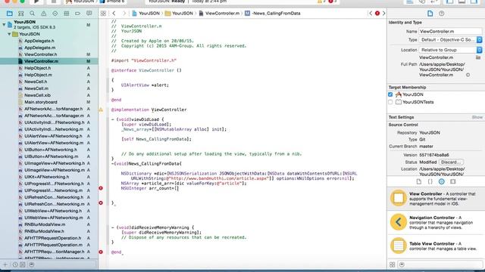Go back in editor history

click(114, 14)
